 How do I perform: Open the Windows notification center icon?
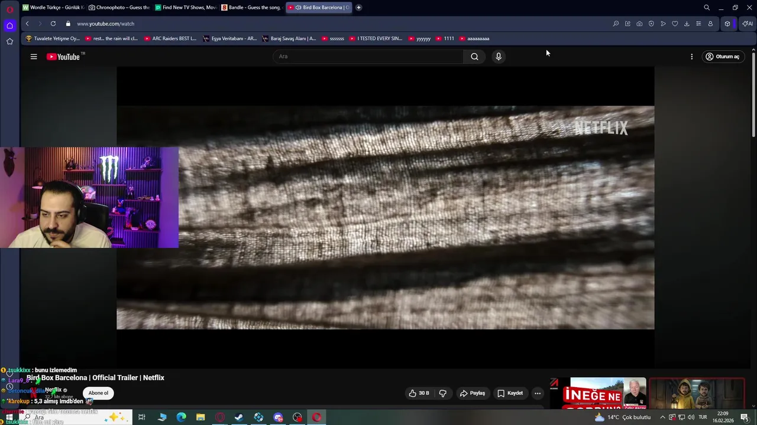pos(745,417)
